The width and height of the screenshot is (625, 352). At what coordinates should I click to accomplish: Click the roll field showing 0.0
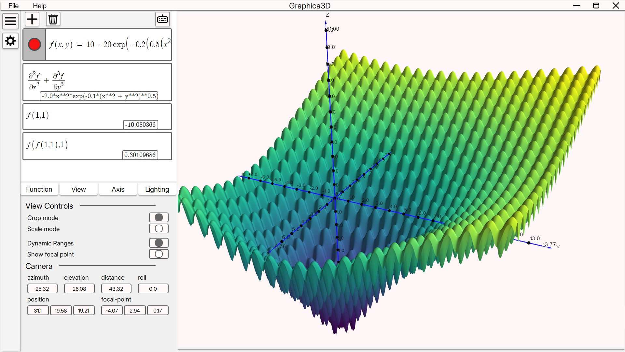153,289
